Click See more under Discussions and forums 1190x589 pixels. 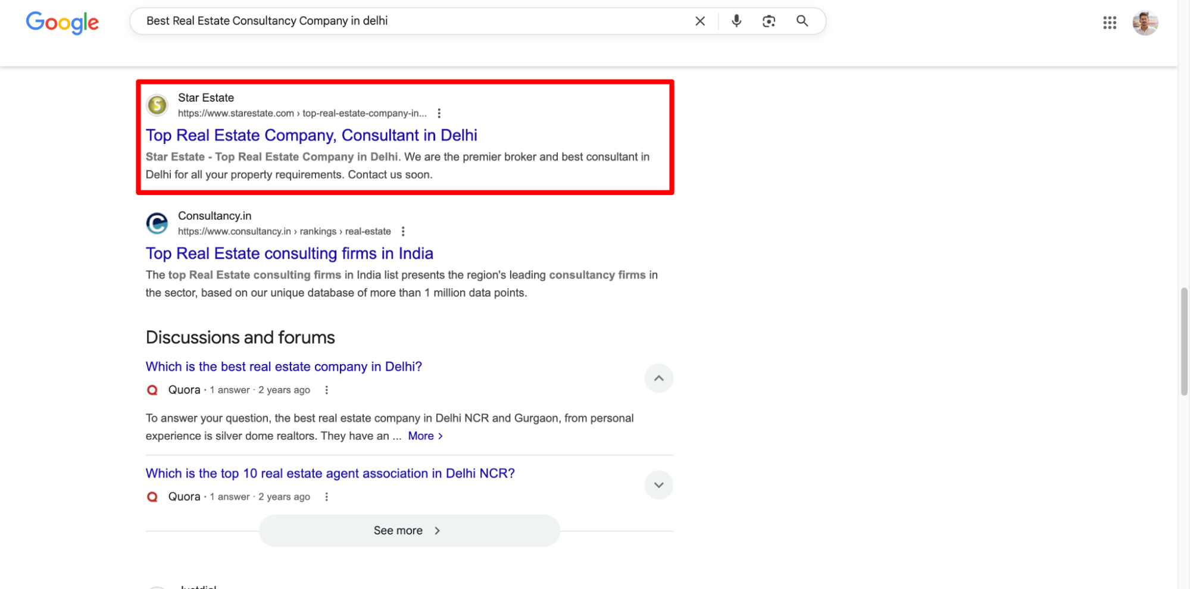point(409,531)
